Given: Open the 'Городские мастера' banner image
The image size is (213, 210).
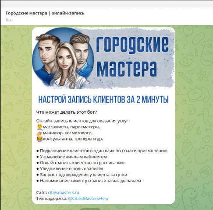Looking at the screenshot, I should click(x=103, y=58).
